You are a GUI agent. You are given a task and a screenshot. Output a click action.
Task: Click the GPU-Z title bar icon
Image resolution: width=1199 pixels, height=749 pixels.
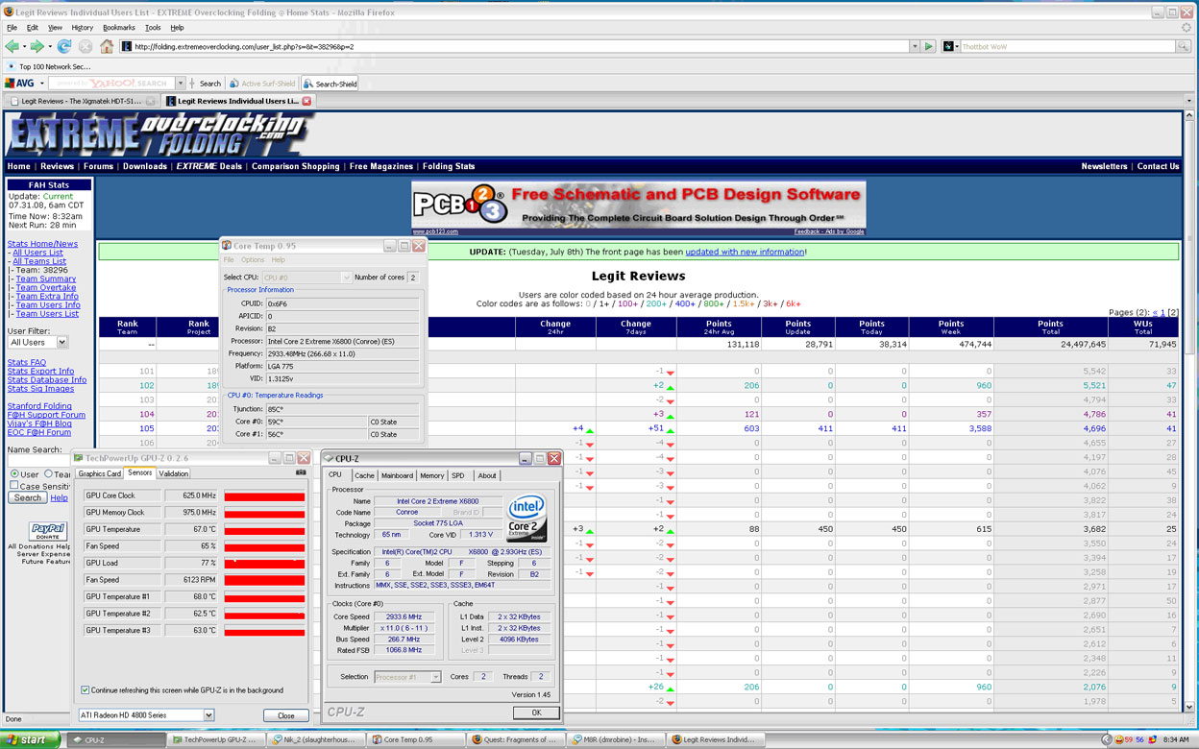coord(79,459)
